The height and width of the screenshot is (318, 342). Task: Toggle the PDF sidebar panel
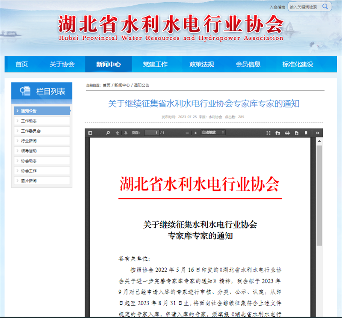click(x=91, y=133)
